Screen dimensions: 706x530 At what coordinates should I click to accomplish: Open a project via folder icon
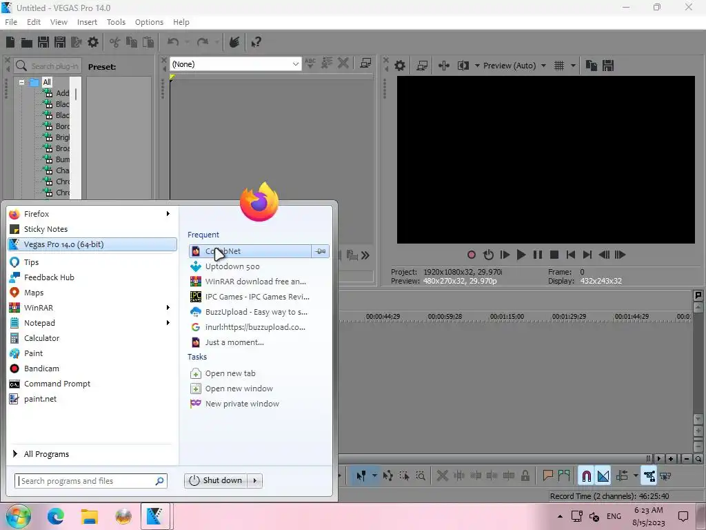tap(27, 42)
